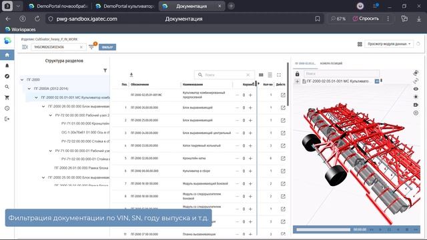Screen dimensions: 427x240
Task: Open action link for Кронштейн катка row
Action: pos(283,159)
